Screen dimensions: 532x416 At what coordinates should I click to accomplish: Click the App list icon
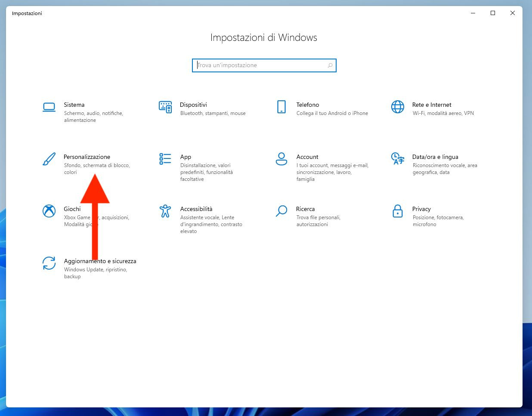tap(165, 159)
